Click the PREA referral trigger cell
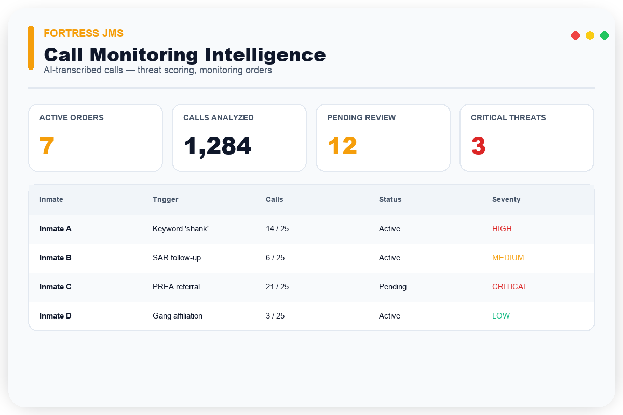The height and width of the screenshot is (415, 623). point(176,286)
